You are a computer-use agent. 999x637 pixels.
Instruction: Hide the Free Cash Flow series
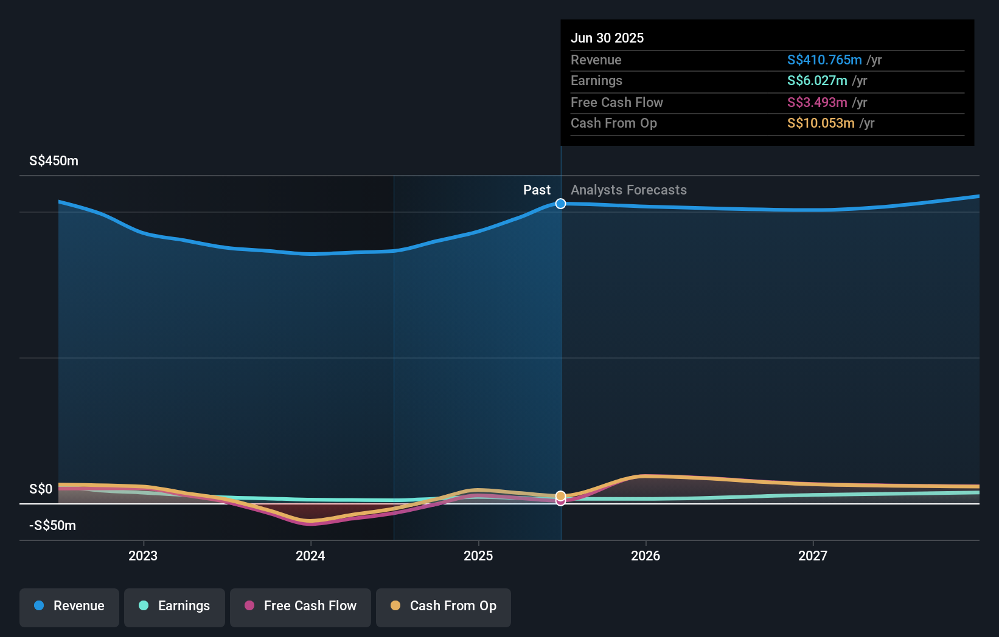point(300,607)
